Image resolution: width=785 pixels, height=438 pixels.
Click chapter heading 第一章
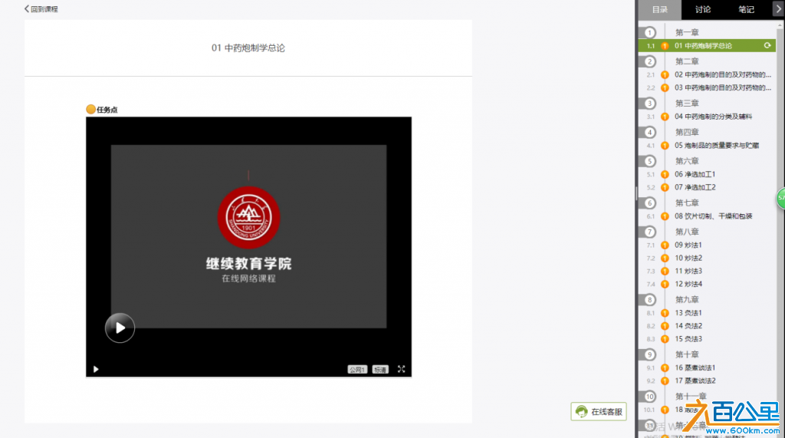point(687,32)
